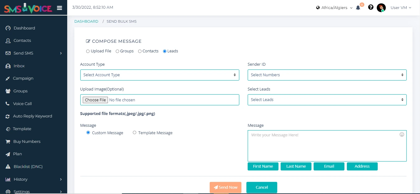Click the Inbox icon in sidebar
The height and width of the screenshot is (194, 420).
8,66
